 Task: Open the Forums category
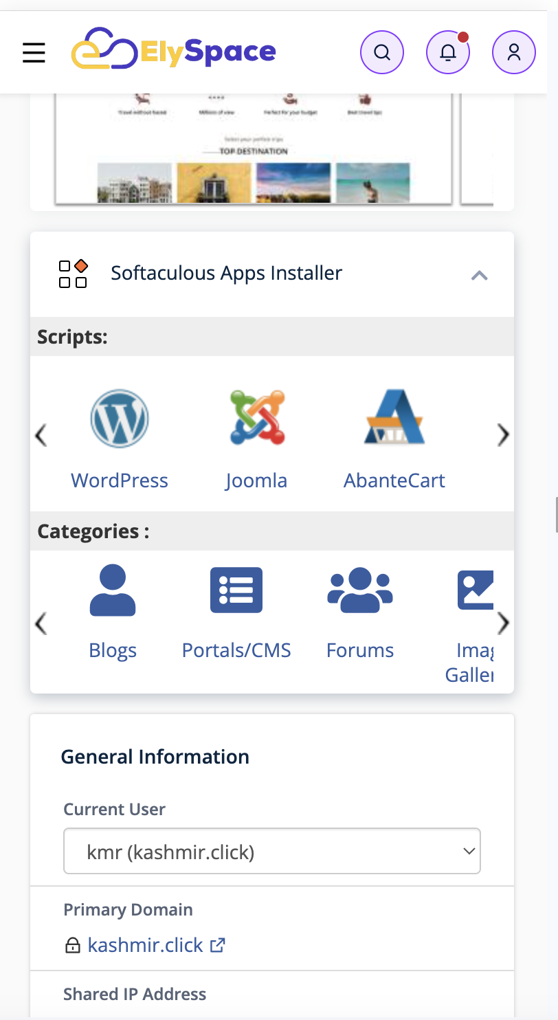click(x=360, y=590)
